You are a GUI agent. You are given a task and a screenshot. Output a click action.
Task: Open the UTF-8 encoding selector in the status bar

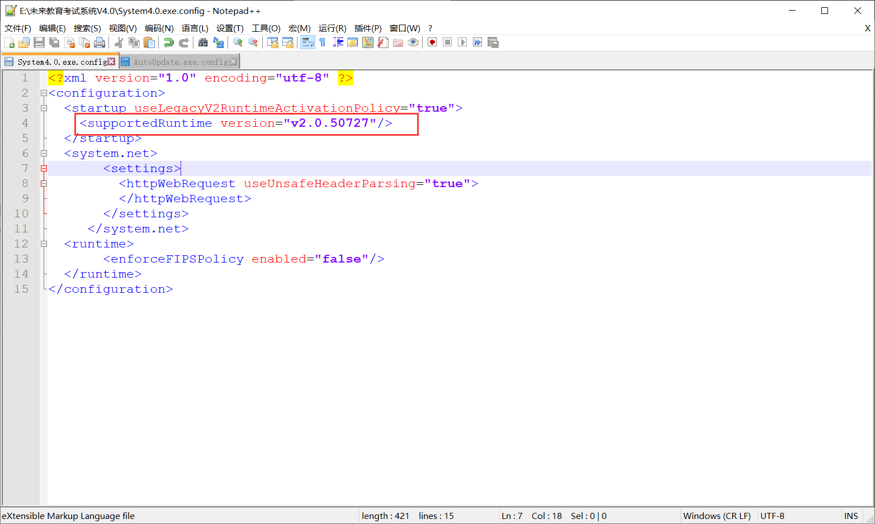[x=772, y=516]
